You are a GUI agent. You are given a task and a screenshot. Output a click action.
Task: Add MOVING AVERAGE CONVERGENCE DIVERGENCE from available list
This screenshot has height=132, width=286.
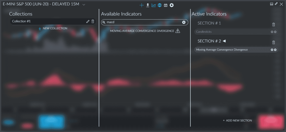142,31
